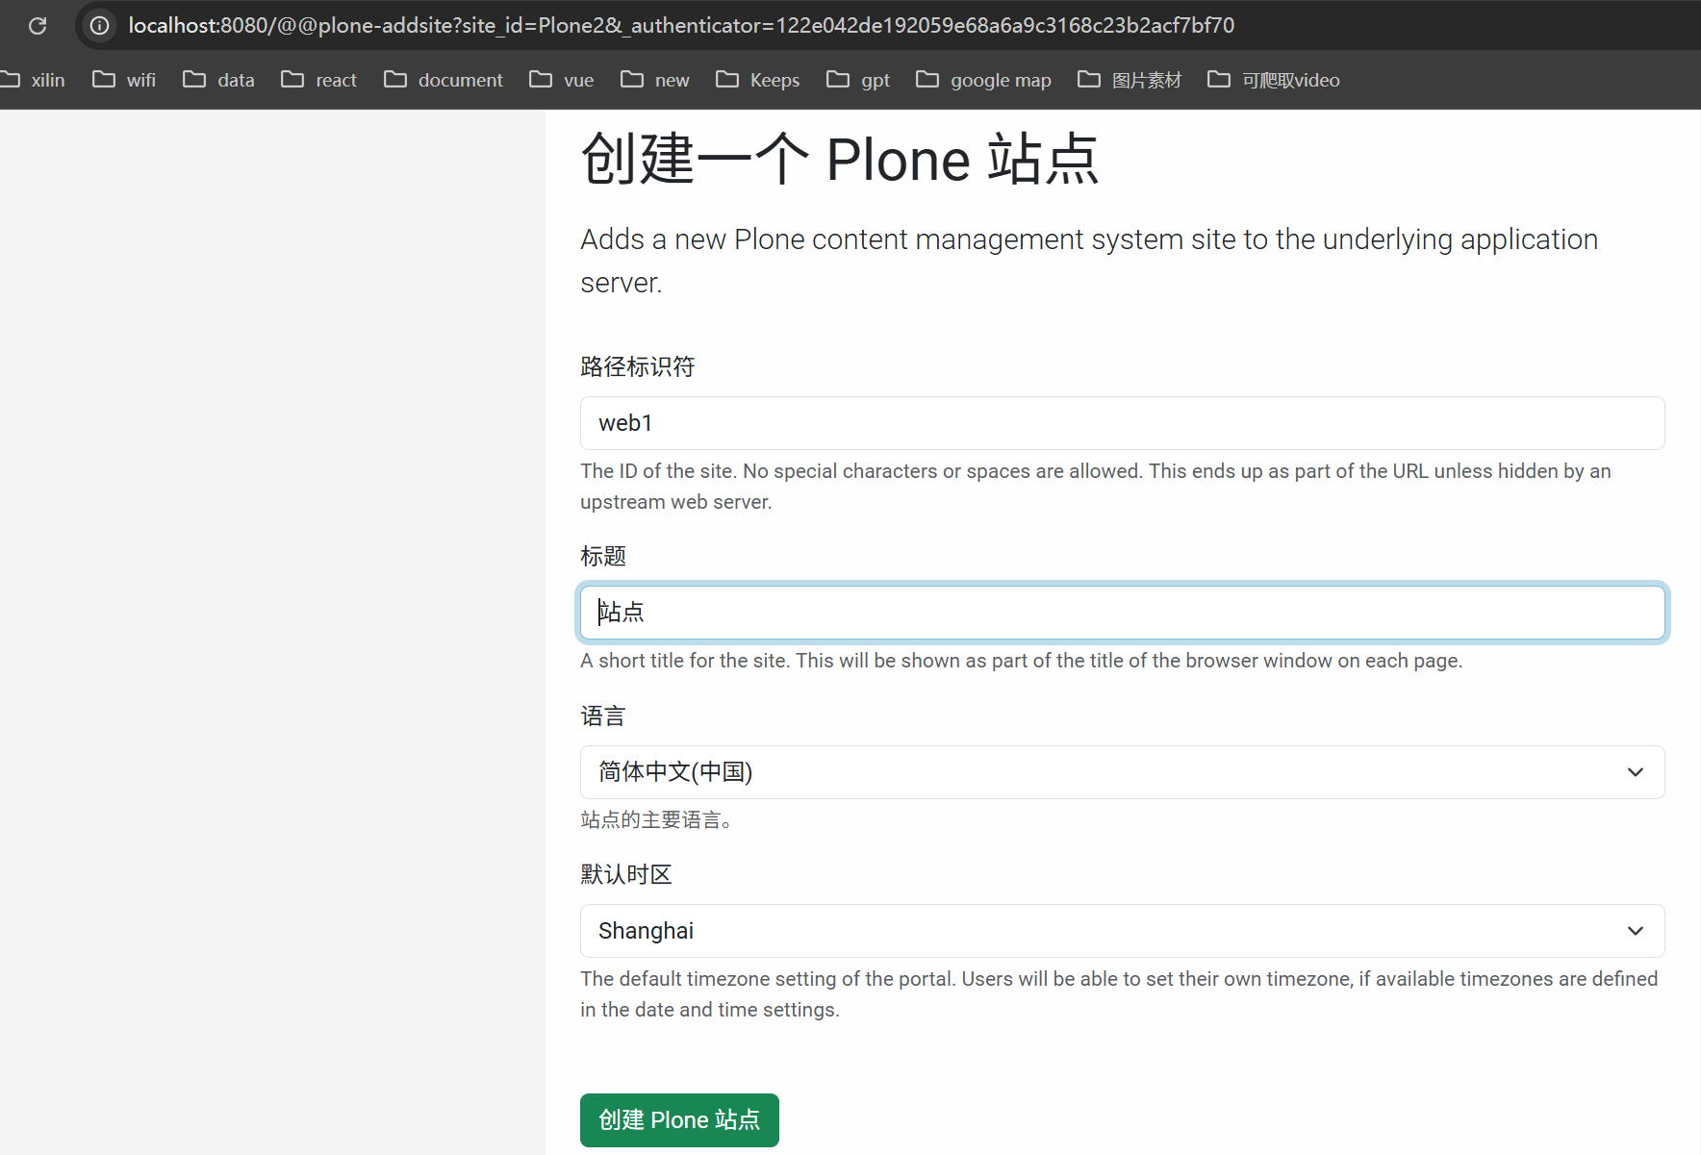1701x1155 pixels.
Task: Open the wifi bookmark folder
Action: click(x=124, y=80)
